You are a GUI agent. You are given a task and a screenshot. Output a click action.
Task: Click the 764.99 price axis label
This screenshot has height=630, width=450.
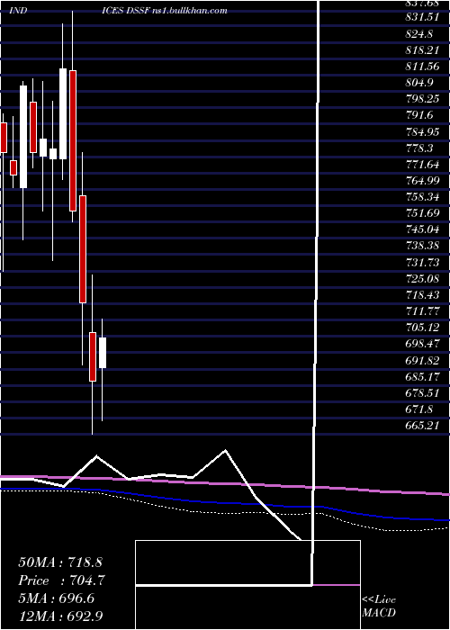[x=423, y=180]
